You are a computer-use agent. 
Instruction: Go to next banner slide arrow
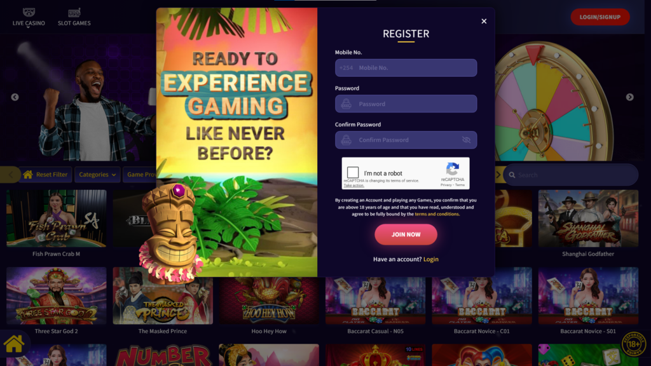(x=630, y=97)
